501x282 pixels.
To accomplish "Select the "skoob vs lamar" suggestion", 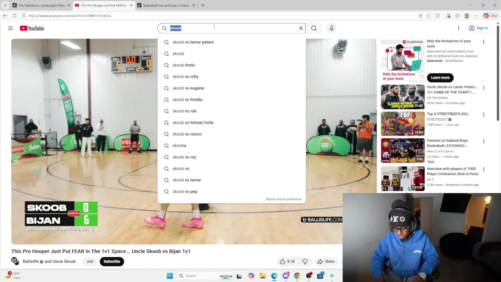I will click(x=232, y=180).
